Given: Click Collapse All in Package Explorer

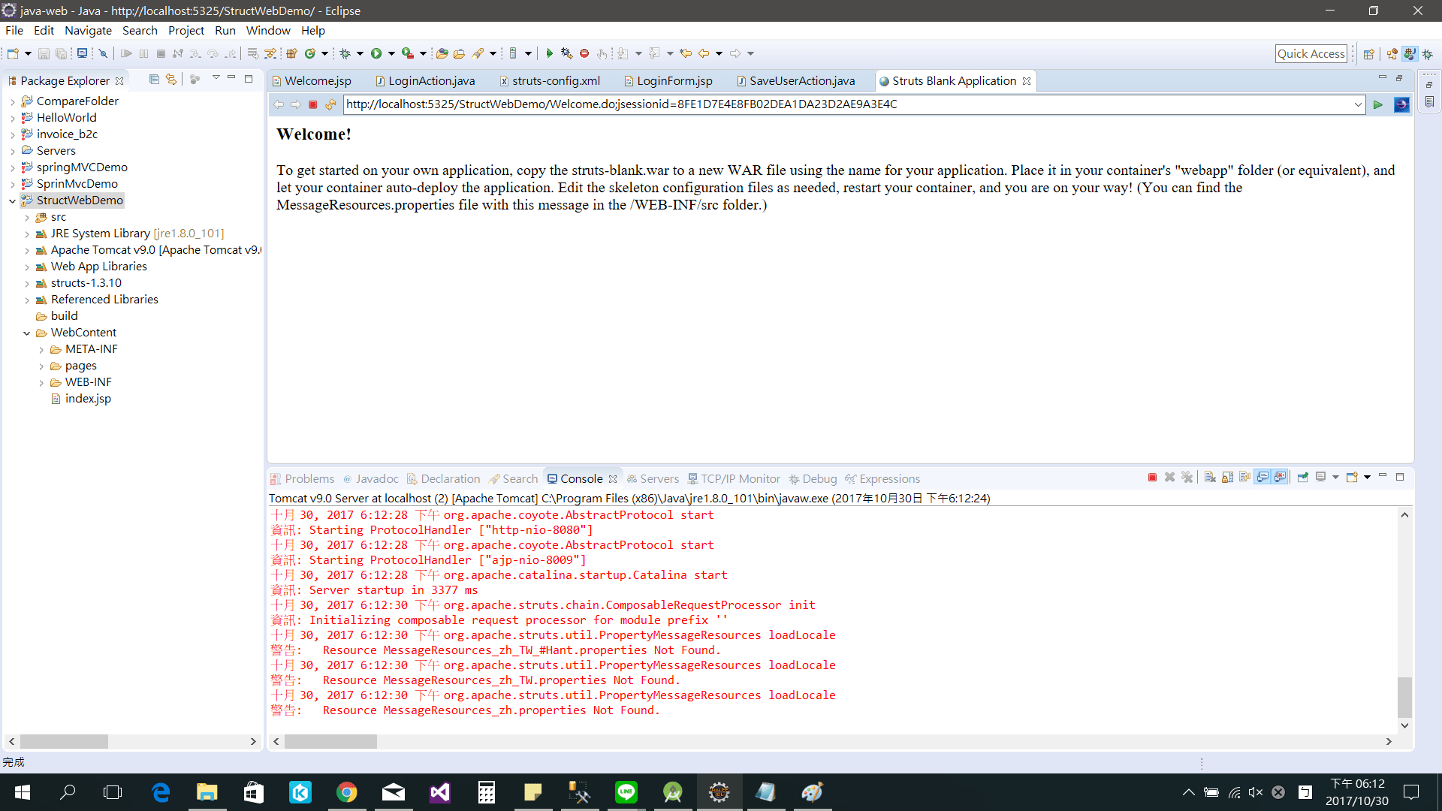Looking at the screenshot, I should tap(154, 80).
